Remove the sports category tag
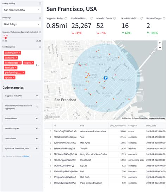Image resolution: width=167 pixels, height=192 pixels. pyautogui.click(x=14, y=77)
